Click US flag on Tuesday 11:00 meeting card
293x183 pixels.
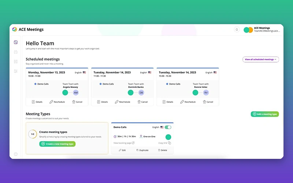pyautogui.click(x=150, y=72)
